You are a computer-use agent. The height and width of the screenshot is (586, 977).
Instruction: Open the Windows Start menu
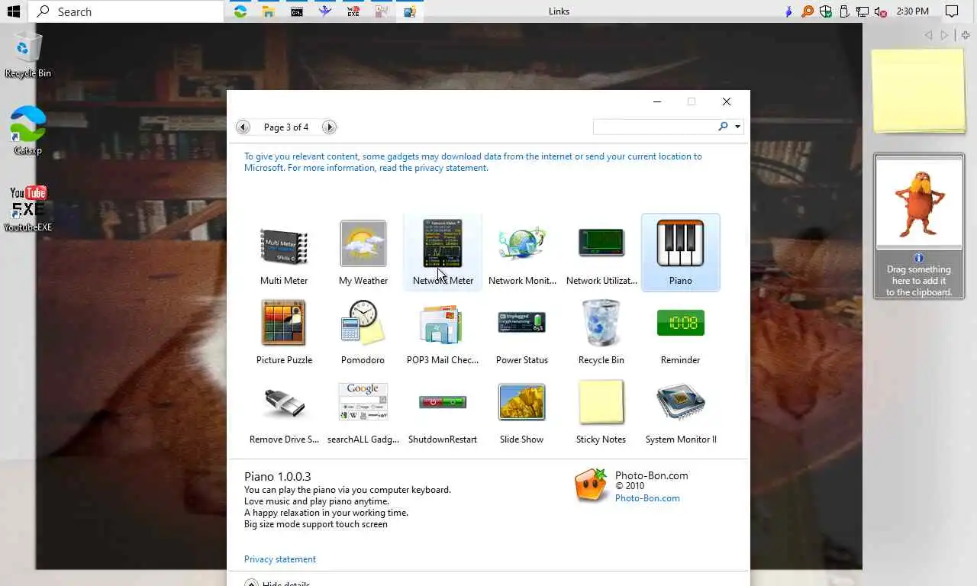coord(13,11)
